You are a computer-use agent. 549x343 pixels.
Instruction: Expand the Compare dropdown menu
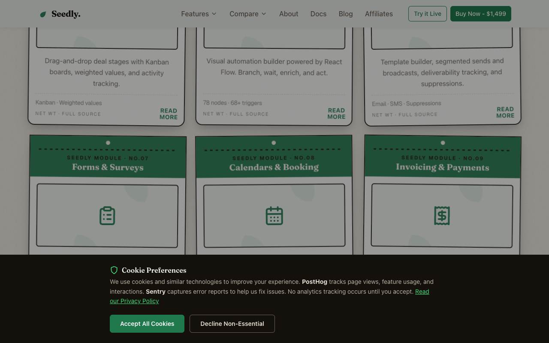tap(248, 14)
